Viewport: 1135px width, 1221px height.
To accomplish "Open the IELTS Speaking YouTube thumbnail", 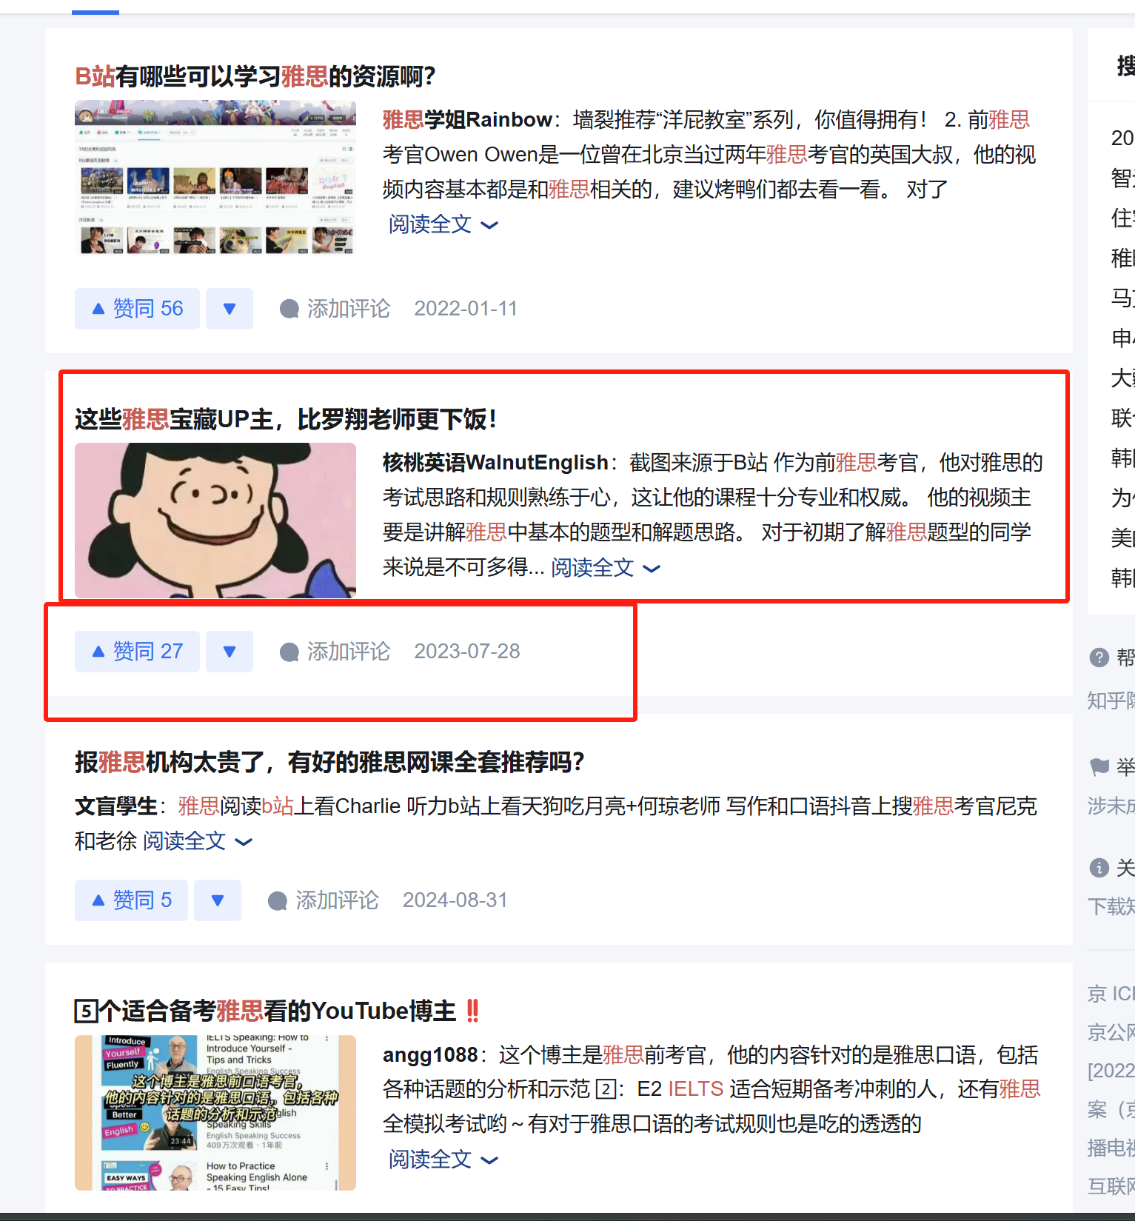I will pyautogui.click(x=215, y=1113).
